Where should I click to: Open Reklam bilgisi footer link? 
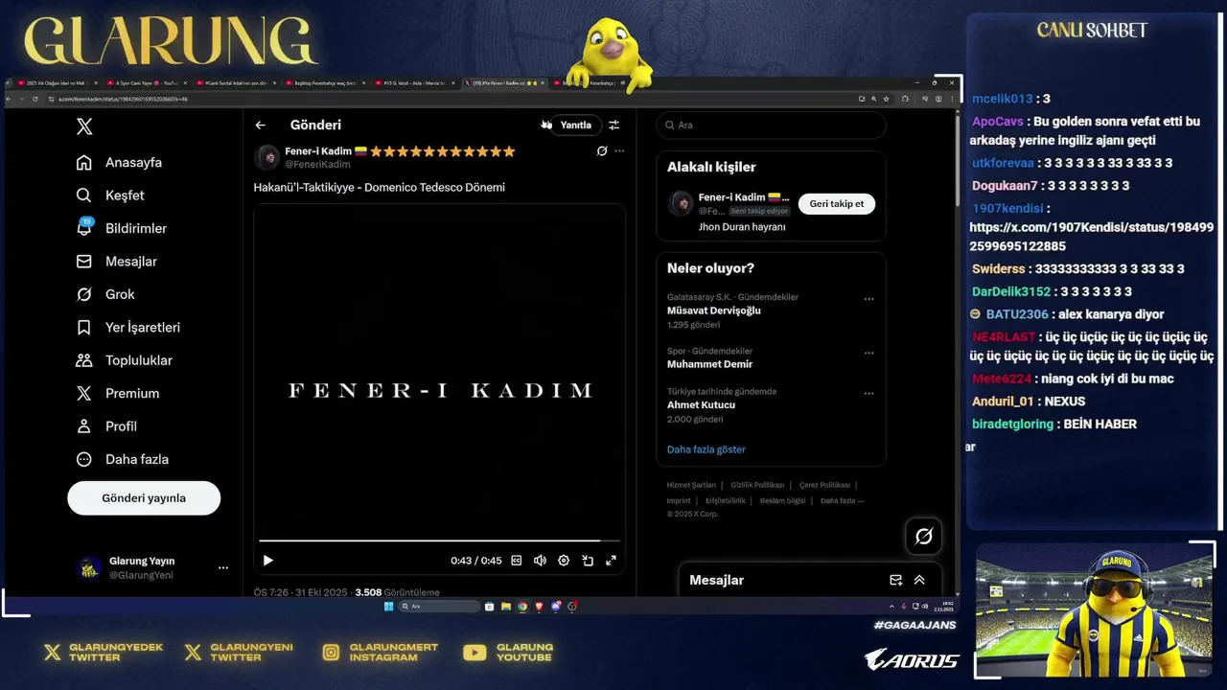click(x=783, y=500)
